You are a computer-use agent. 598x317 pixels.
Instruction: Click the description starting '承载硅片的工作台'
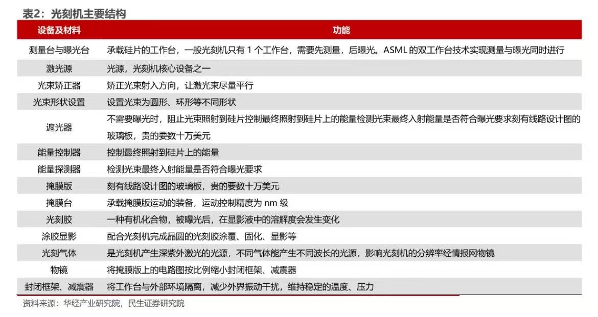click(x=336, y=50)
